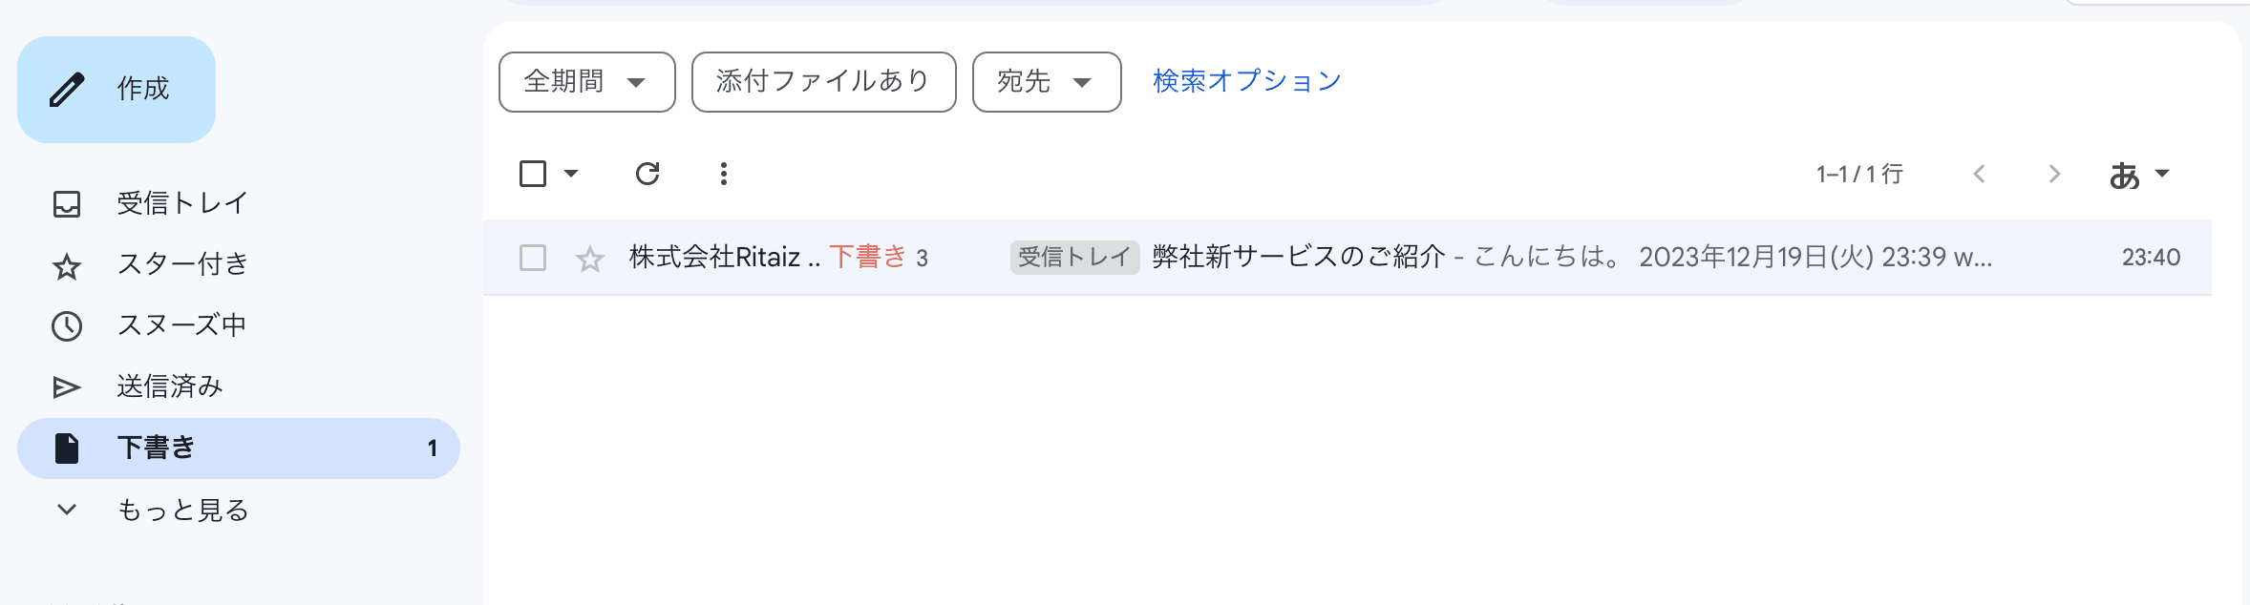
Task: Open the 全期間 date range dropdown
Action: [586, 82]
